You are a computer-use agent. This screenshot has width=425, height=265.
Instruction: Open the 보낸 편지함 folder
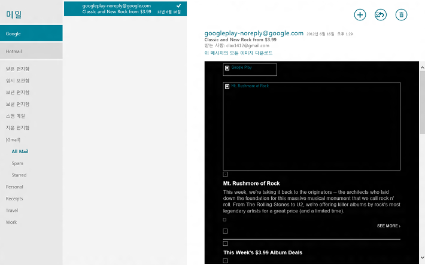click(x=17, y=92)
